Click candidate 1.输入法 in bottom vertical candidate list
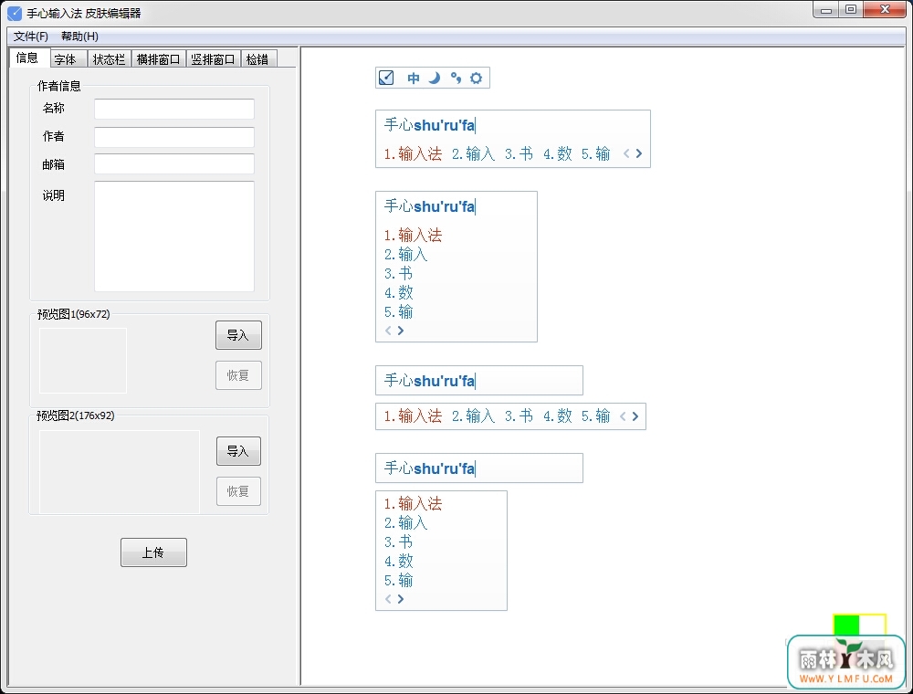 click(413, 503)
